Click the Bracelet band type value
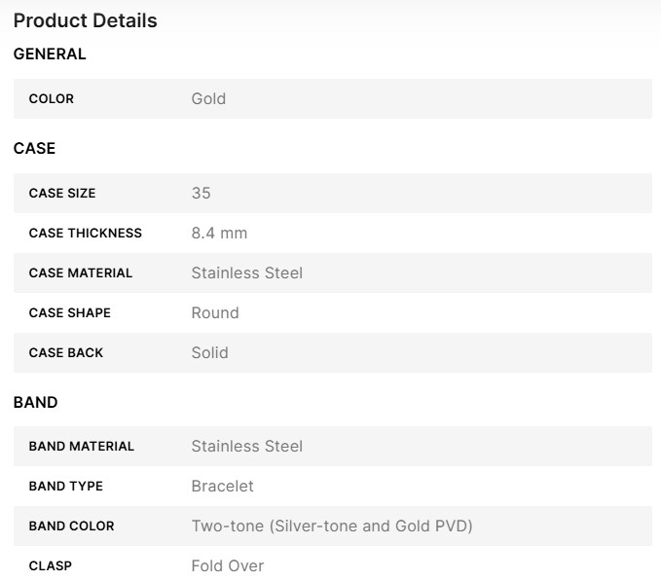 click(223, 487)
